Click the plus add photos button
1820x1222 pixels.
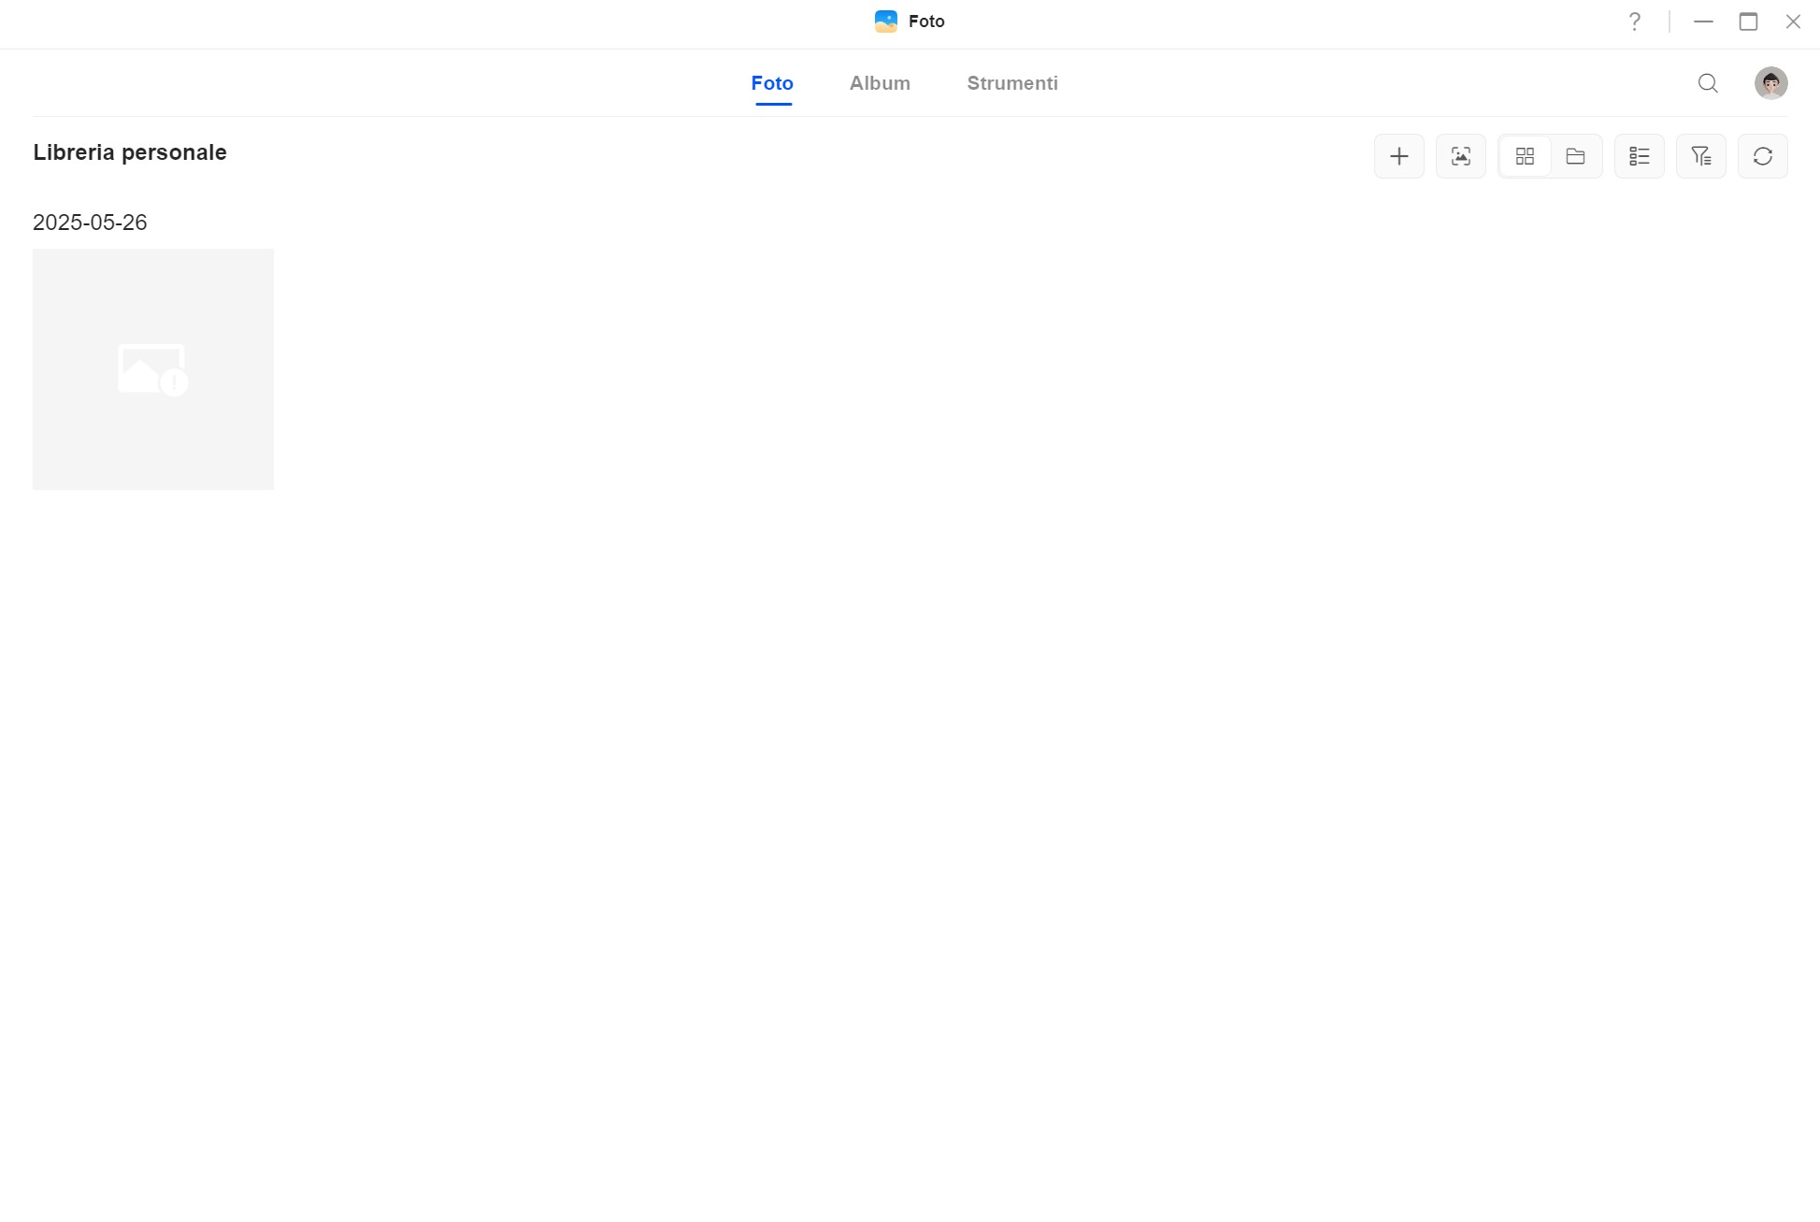(1398, 156)
